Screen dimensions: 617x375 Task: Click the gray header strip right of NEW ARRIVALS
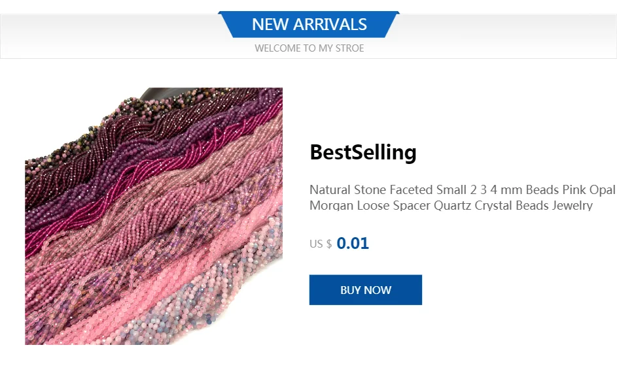click(510, 36)
